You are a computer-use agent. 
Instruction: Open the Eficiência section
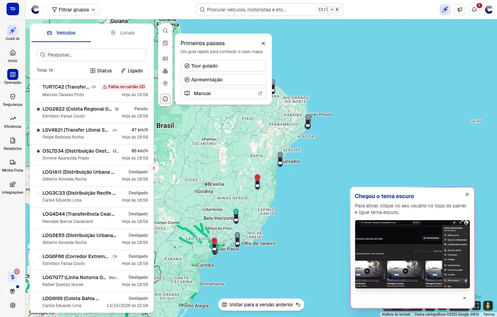click(x=12, y=122)
